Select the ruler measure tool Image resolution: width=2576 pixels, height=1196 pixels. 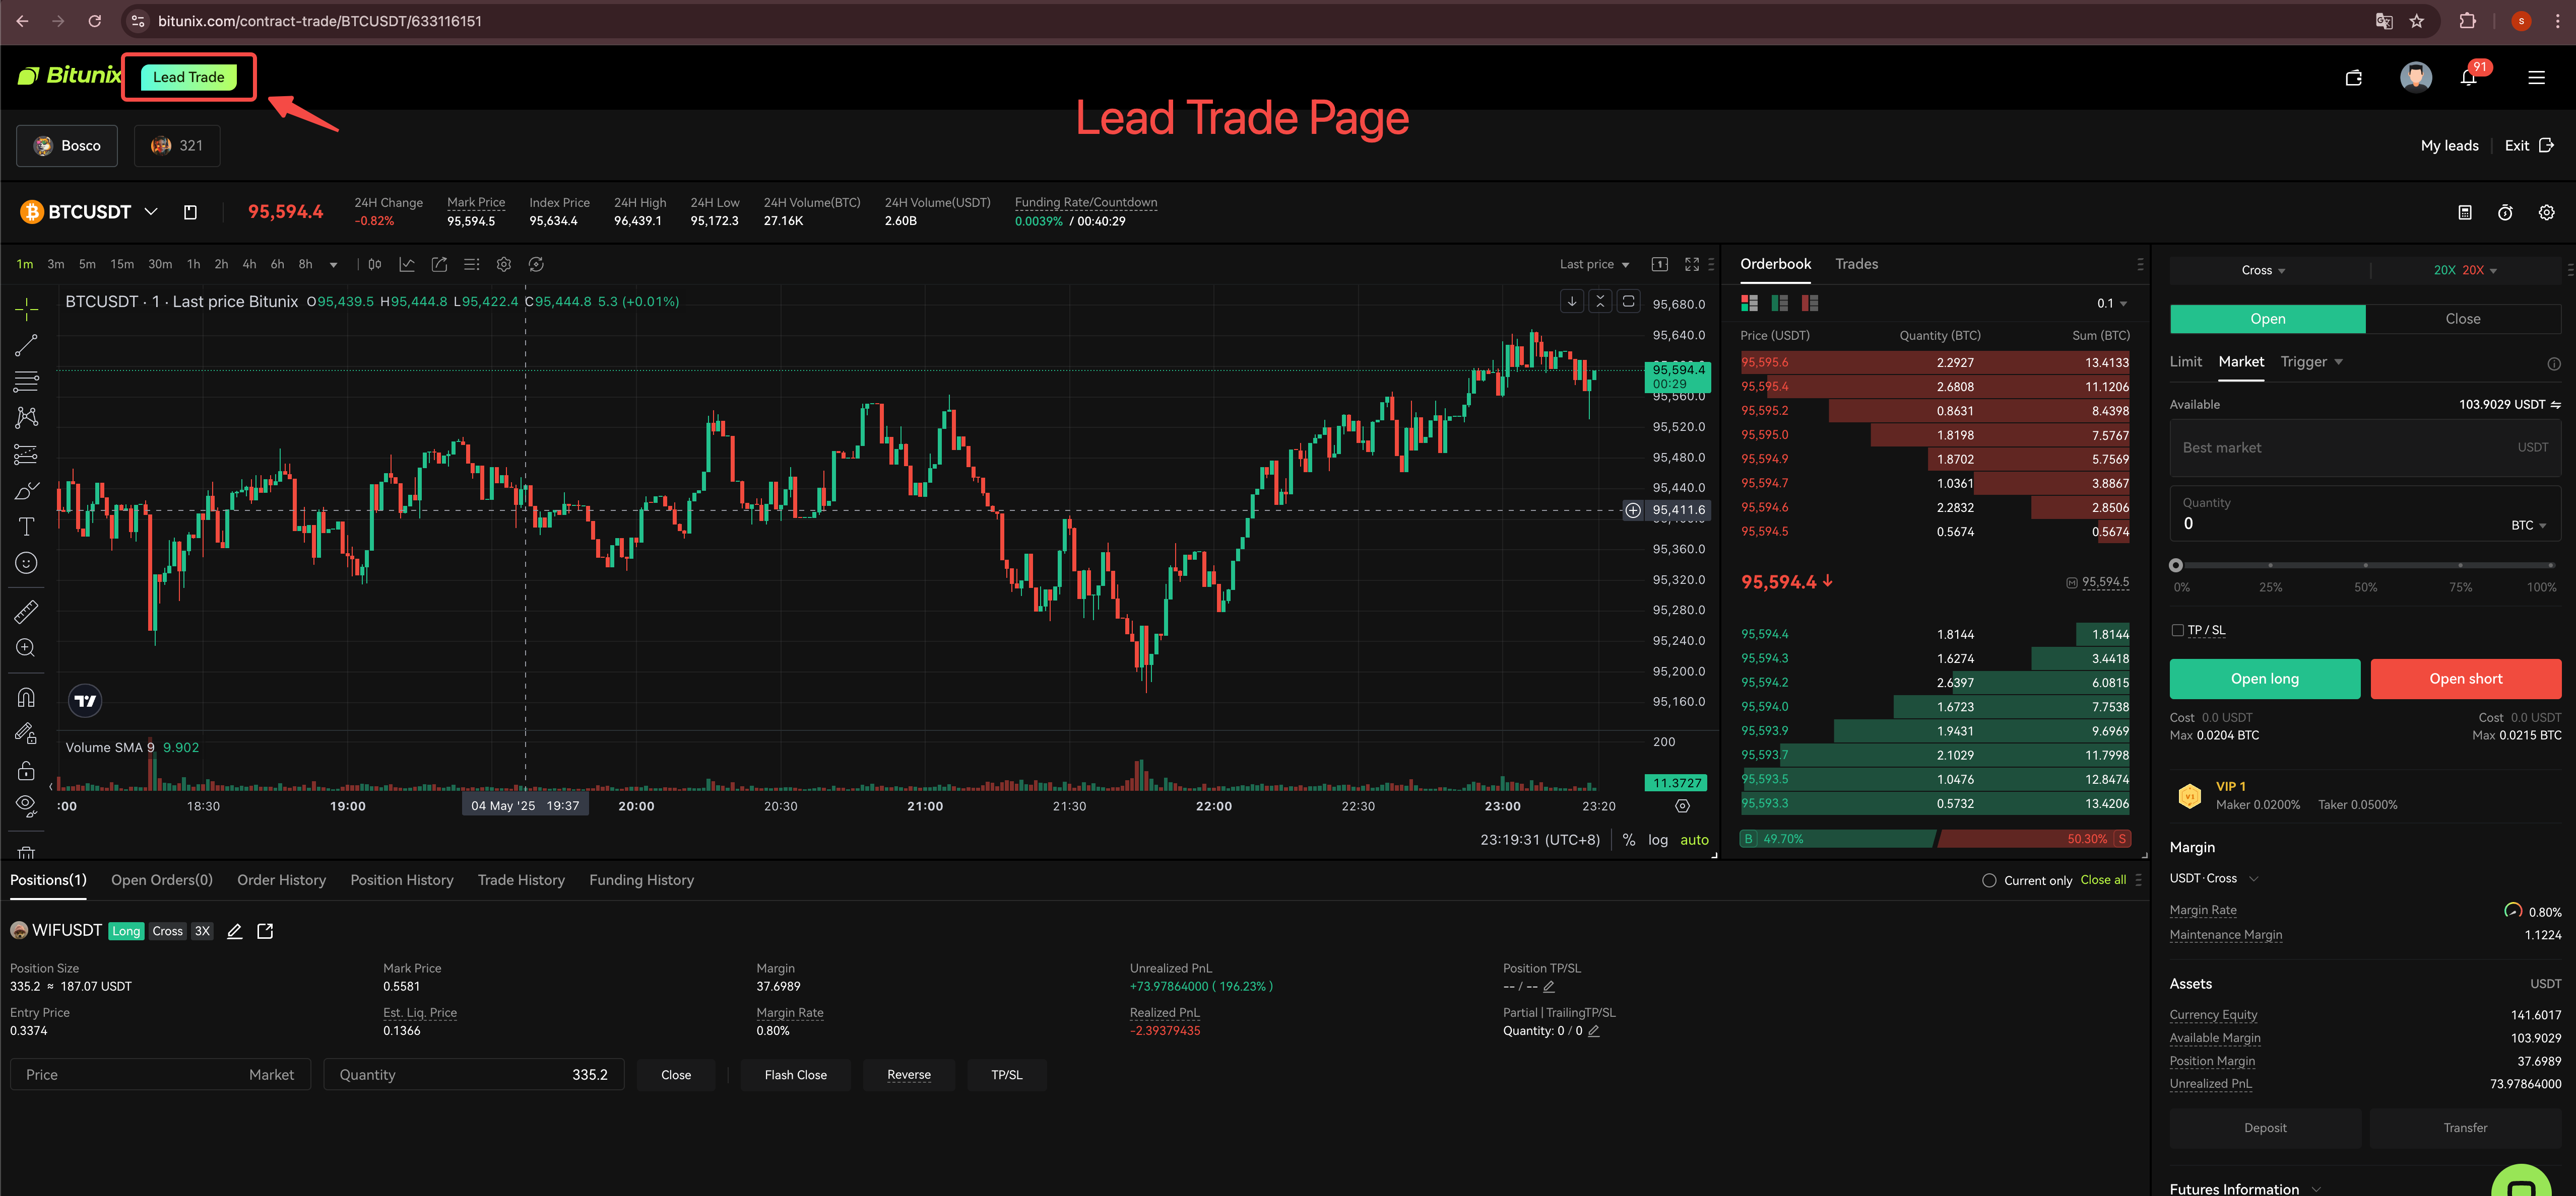(x=27, y=611)
